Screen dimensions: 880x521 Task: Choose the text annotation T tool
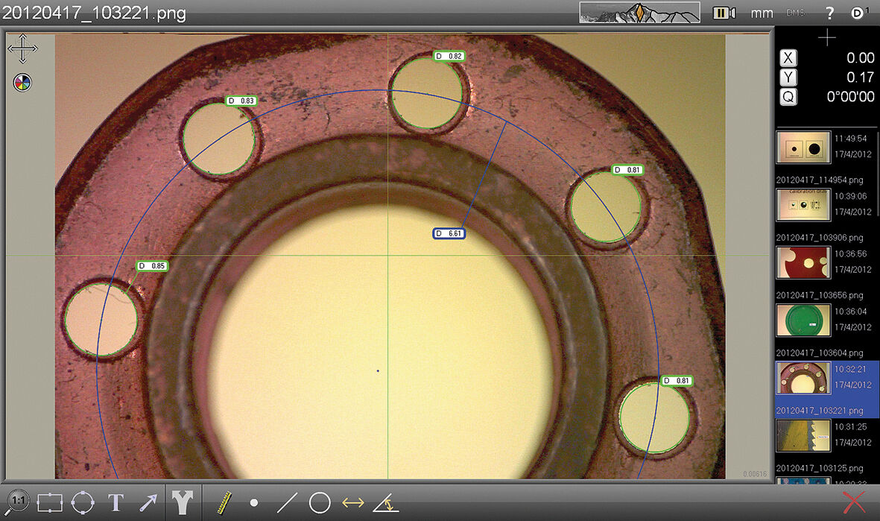pos(115,502)
